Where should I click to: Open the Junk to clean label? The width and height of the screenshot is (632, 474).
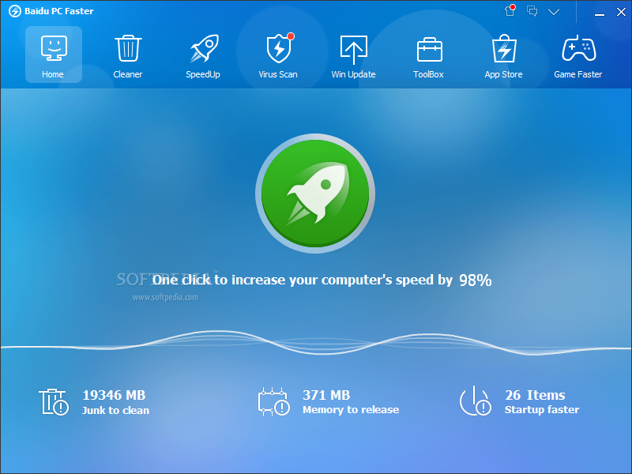click(x=115, y=410)
